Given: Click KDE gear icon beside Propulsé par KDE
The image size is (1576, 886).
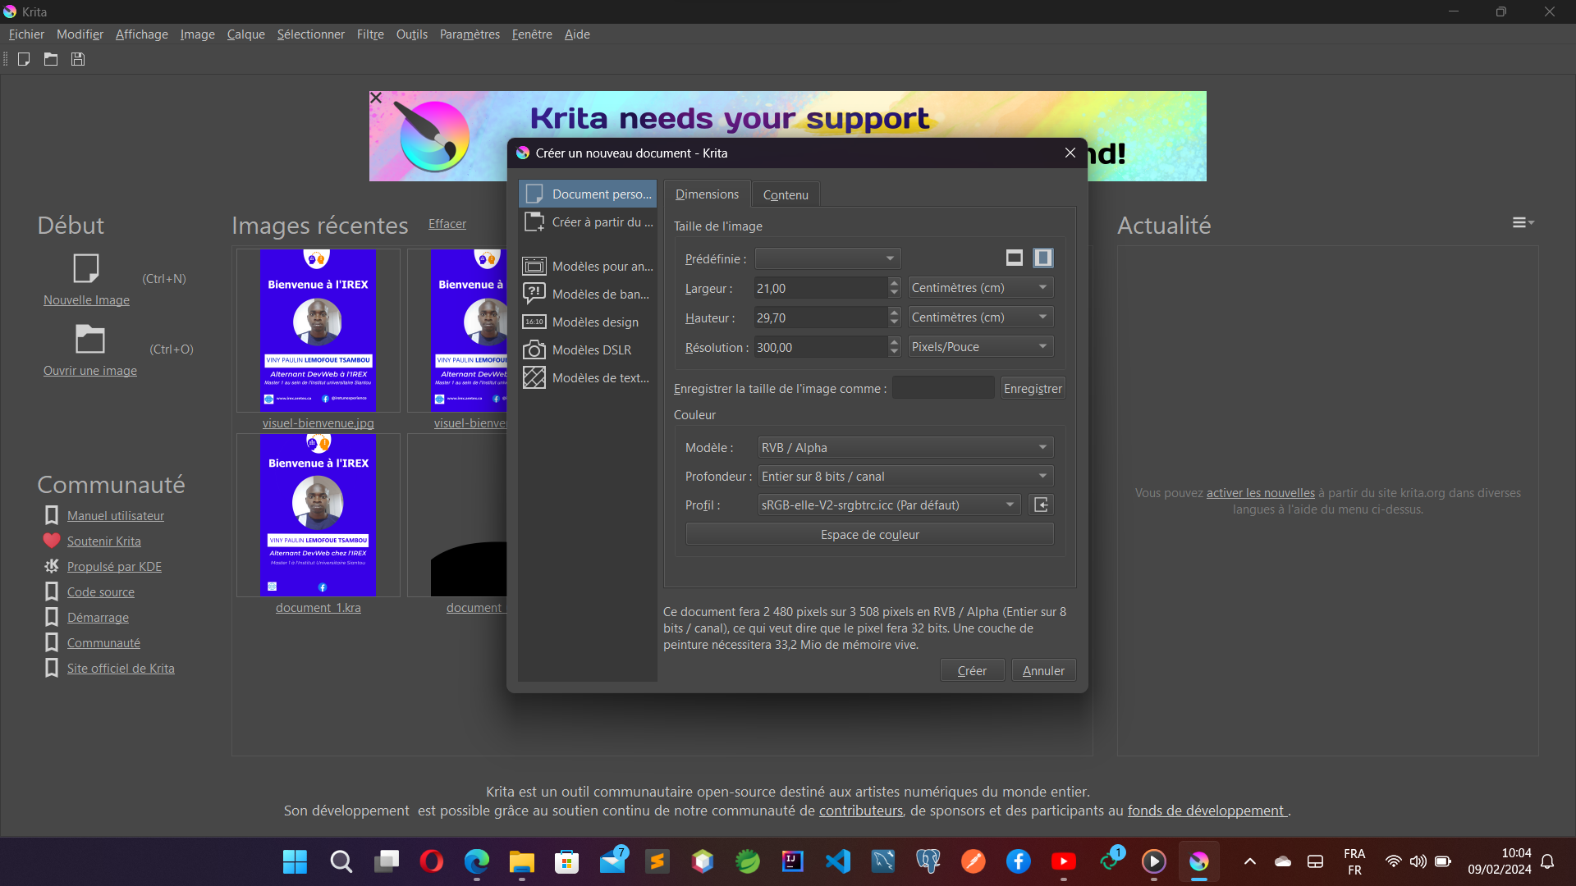Looking at the screenshot, I should (52, 566).
